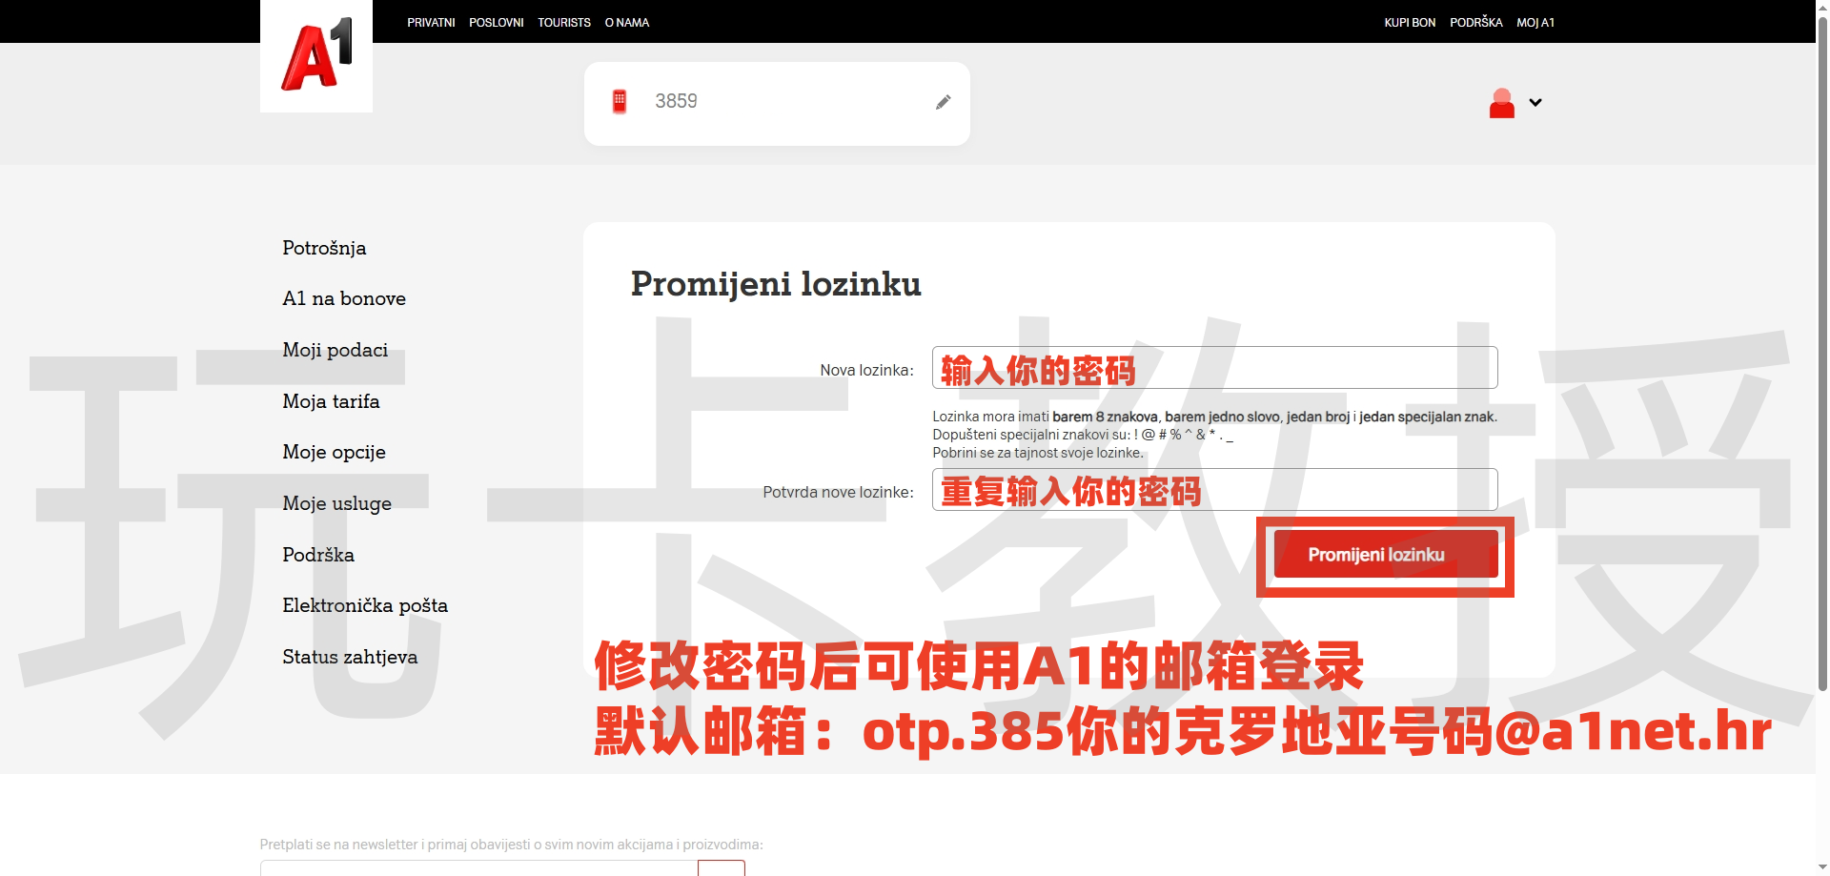Click the Nova lozinka input field
The width and height of the screenshot is (1830, 876).
1213,367
